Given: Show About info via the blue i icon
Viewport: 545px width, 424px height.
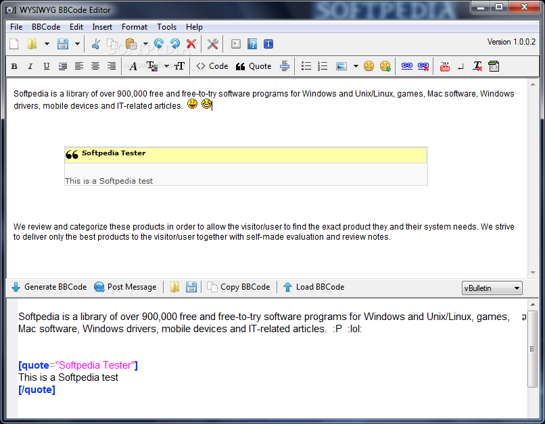Looking at the screenshot, I should point(268,44).
